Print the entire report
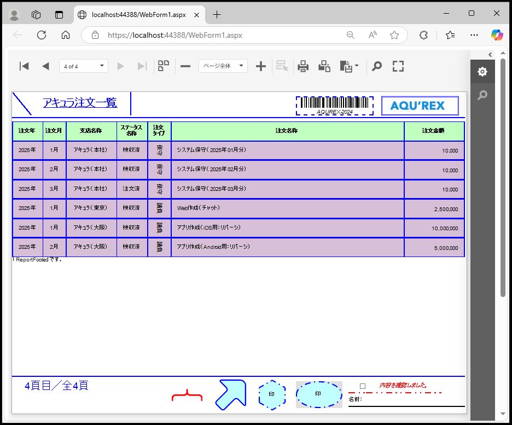 tap(303, 66)
